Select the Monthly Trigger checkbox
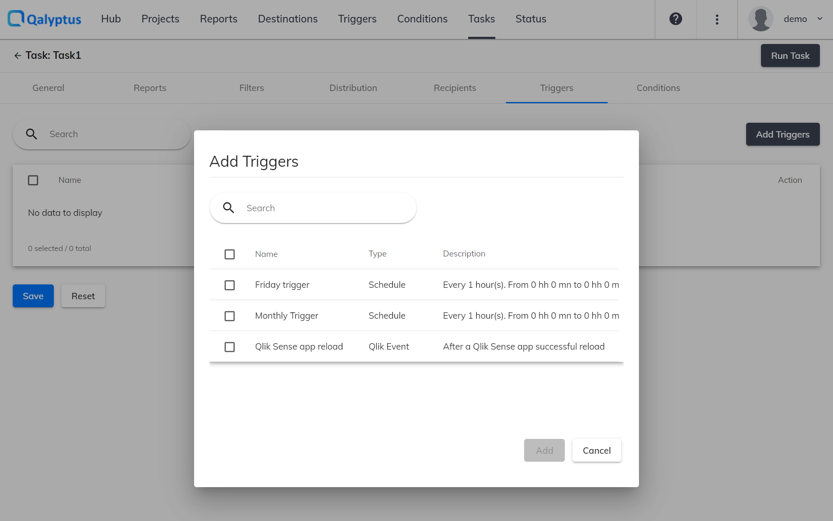The height and width of the screenshot is (521, 833). pos(230,316)
